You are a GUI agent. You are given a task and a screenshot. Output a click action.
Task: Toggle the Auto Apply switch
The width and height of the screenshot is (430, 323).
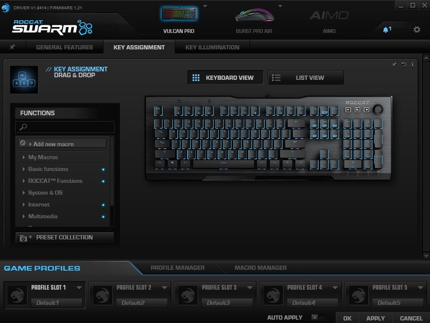318,318
